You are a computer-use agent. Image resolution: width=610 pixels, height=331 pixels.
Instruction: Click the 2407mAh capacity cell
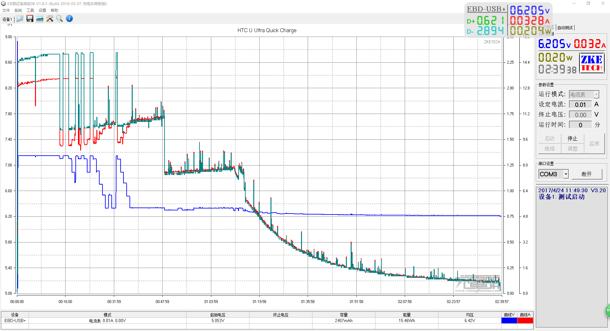point(344,320)
